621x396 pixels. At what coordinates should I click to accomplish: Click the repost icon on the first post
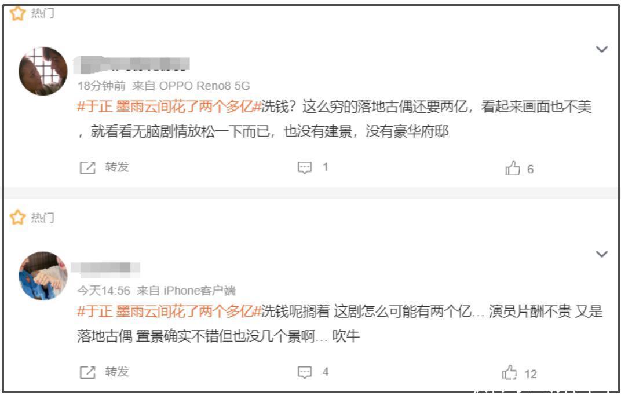[87, 167]
